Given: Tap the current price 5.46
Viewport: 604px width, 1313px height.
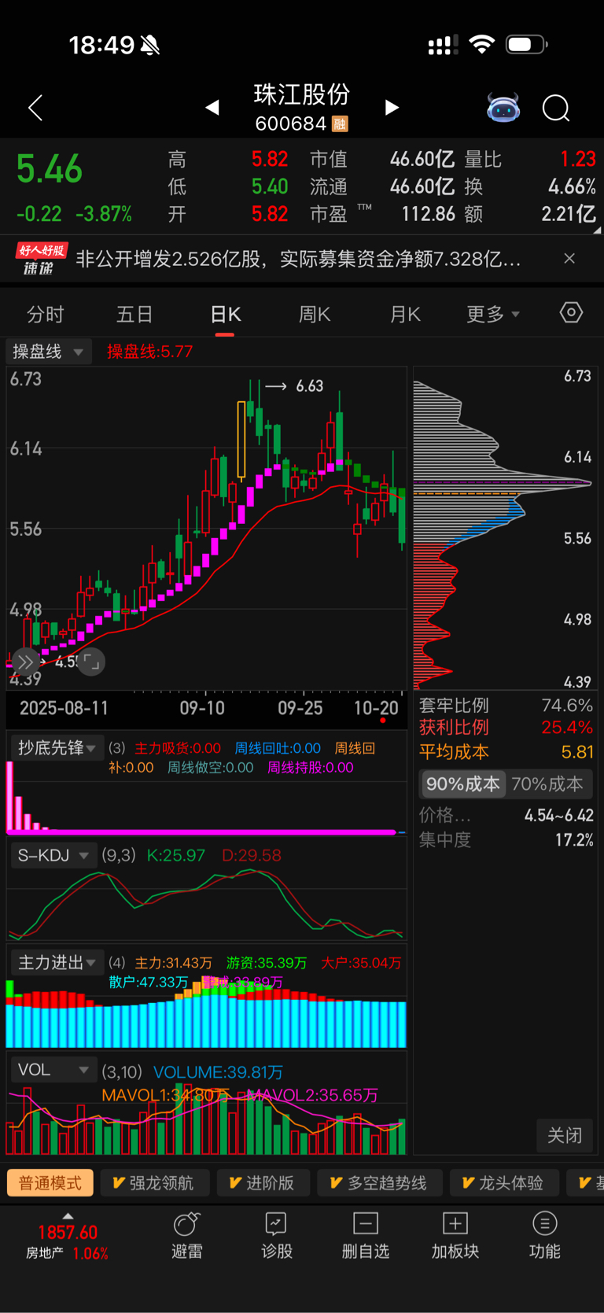Looking at the screenshot, I should [x=50, y=169].
